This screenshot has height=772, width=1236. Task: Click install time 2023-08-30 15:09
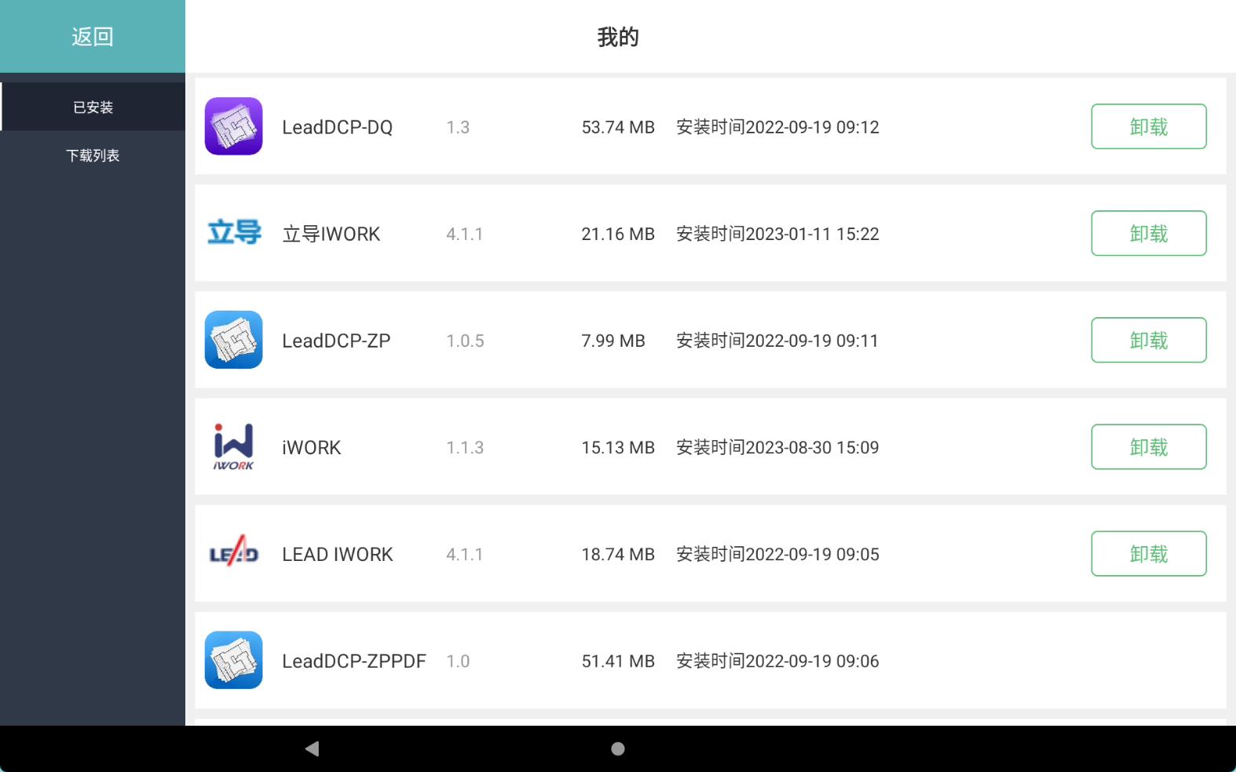tap(777, 447)
